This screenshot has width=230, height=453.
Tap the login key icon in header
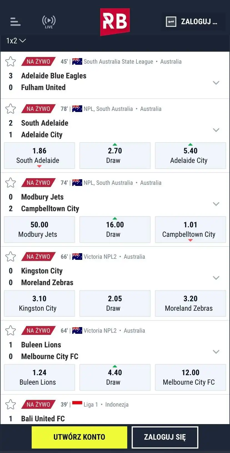tap(171, 21)
